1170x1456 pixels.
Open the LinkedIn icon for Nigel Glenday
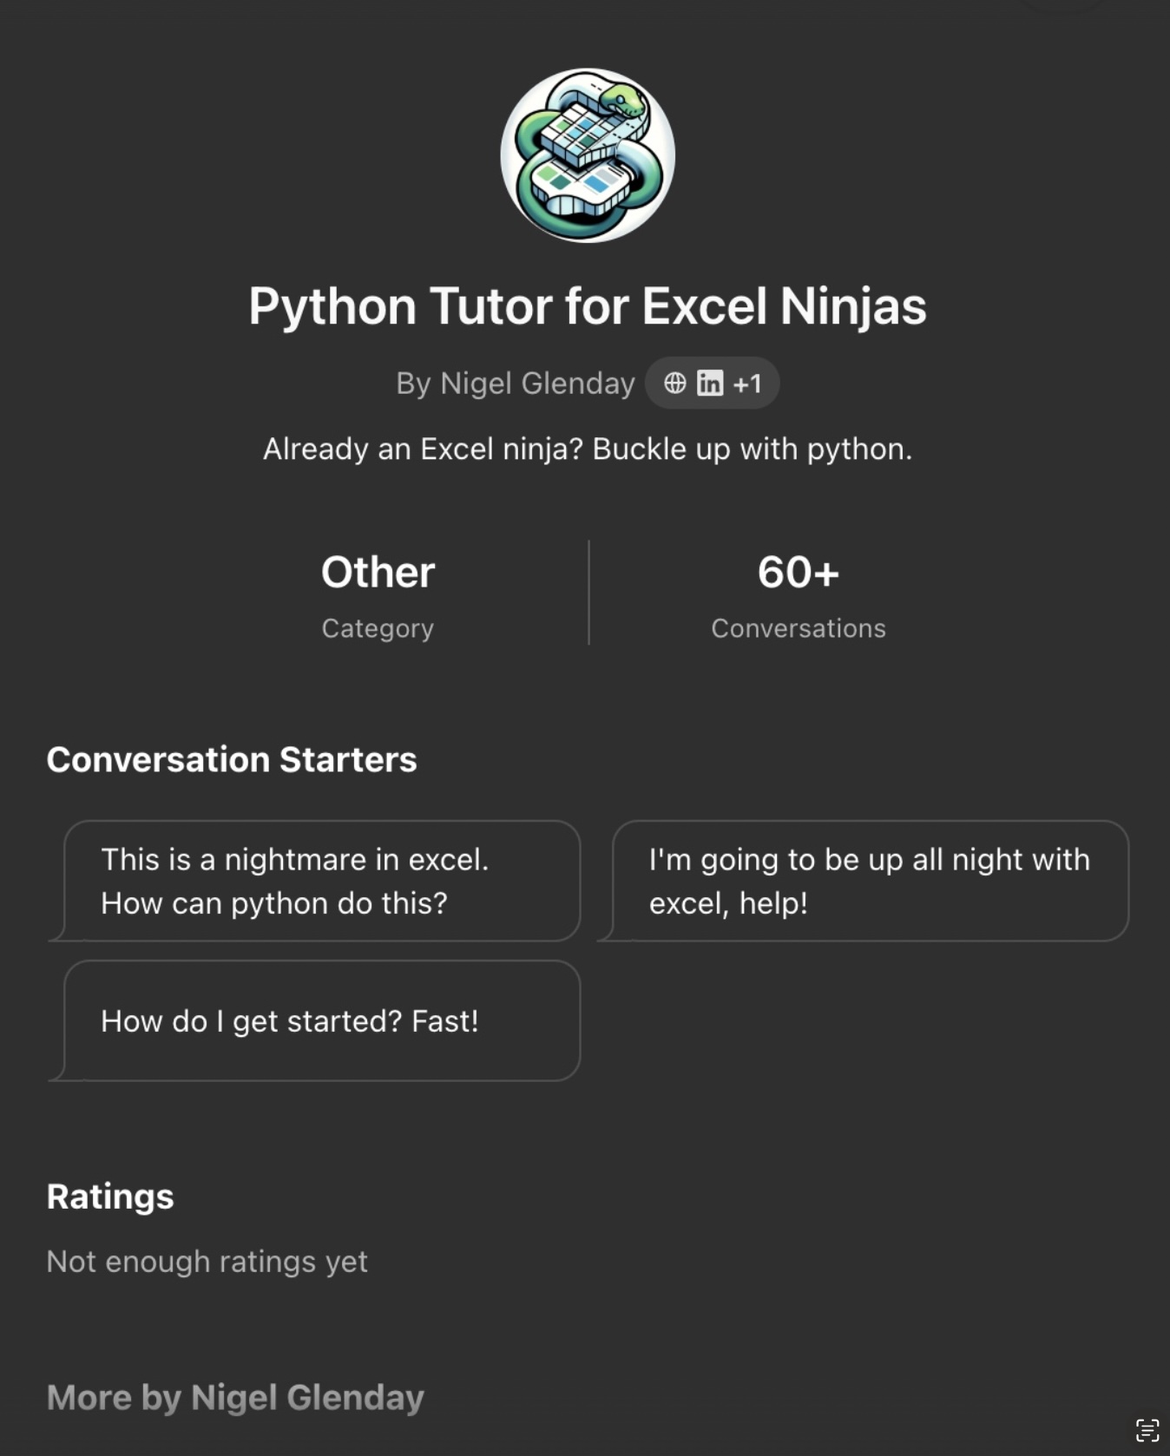(x=708, y=383)
